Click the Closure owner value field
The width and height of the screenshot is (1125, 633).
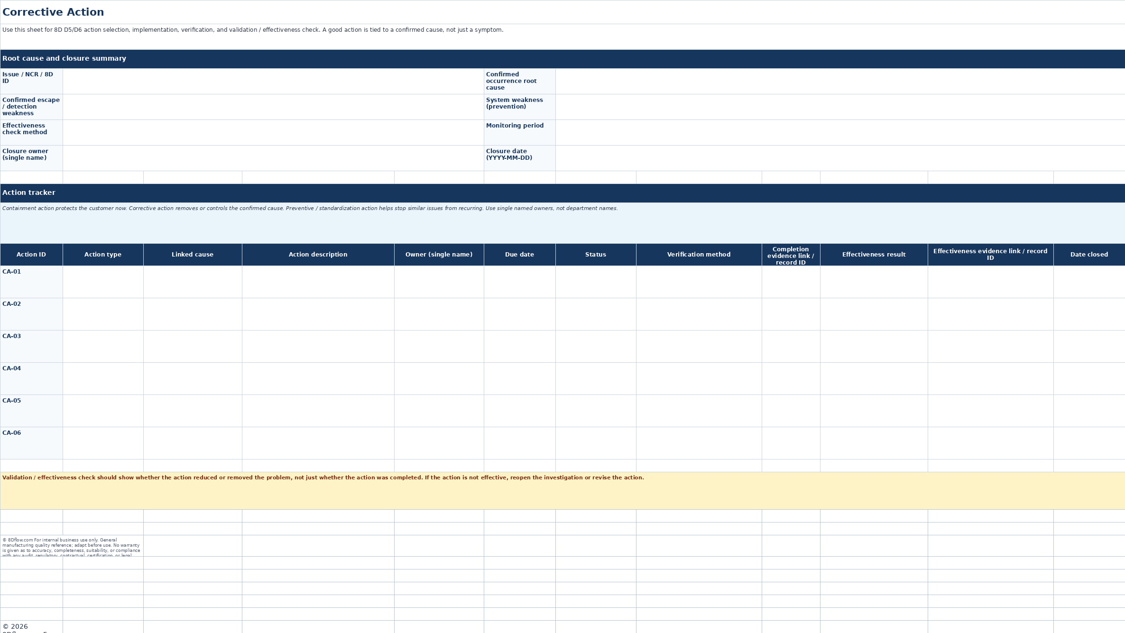tap(273, 158)
